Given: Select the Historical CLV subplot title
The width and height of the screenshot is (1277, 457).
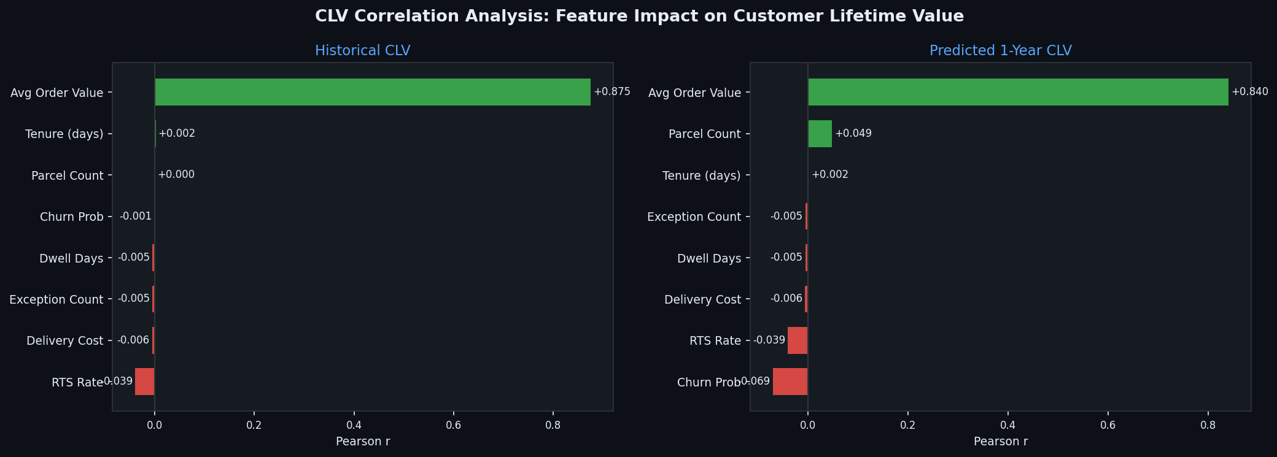Looking at the screenshot, I should (x=362, y=50).
